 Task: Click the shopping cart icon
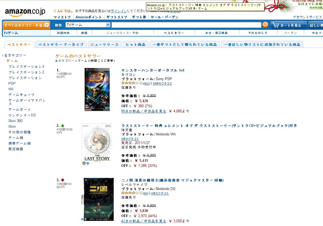[275, 25]
